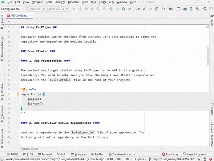Open the Event Log
The height and width of the screenshot is (161, 214).
[170, 154]
